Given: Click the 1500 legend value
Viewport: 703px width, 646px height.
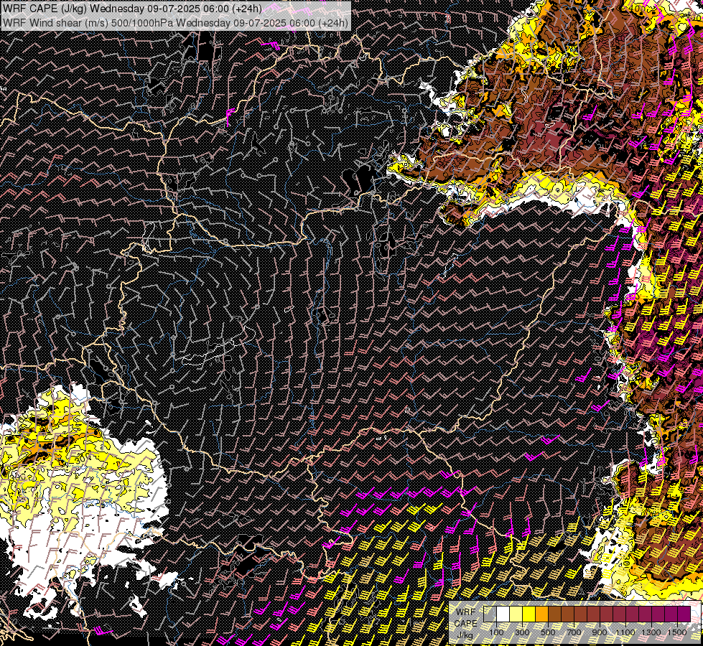Looking at the screenshot, I should point(677,632).
